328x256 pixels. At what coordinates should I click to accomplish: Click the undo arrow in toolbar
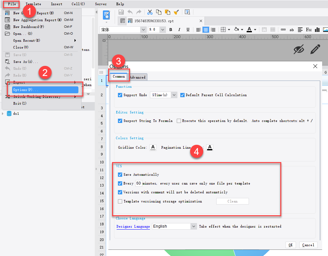pyautogui.click(x=130, y=12)
